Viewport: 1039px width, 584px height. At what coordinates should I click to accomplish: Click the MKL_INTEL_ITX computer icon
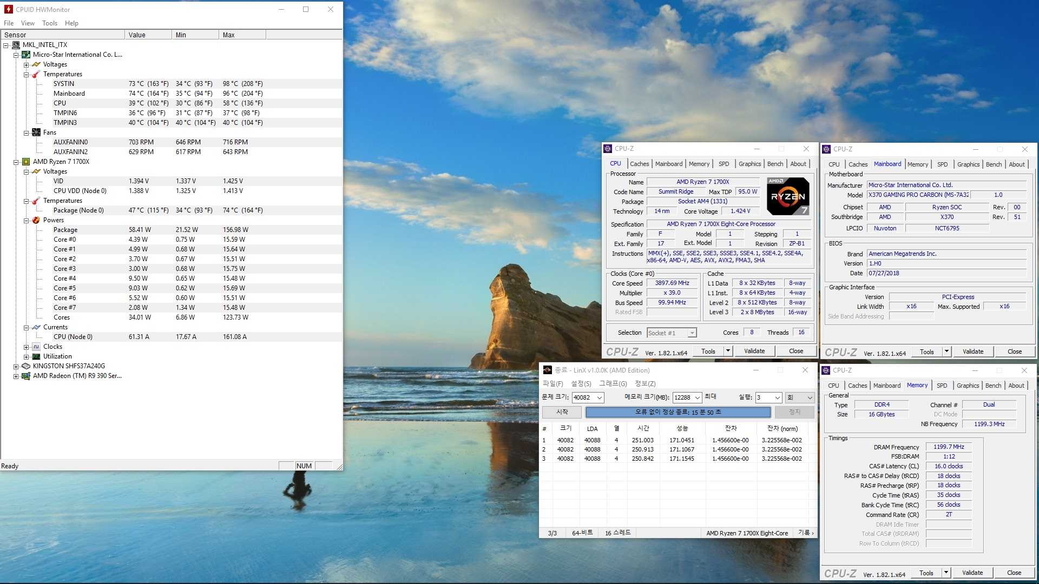(16, 45)
